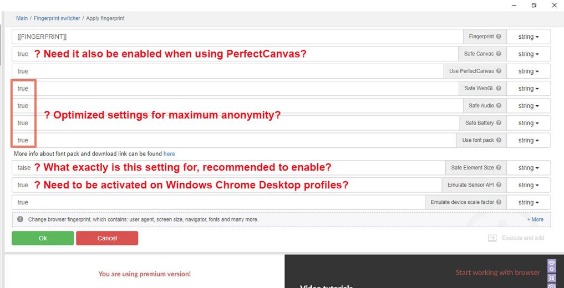
Task: Show help for Use font pack
Action: [x=498, y=140]
